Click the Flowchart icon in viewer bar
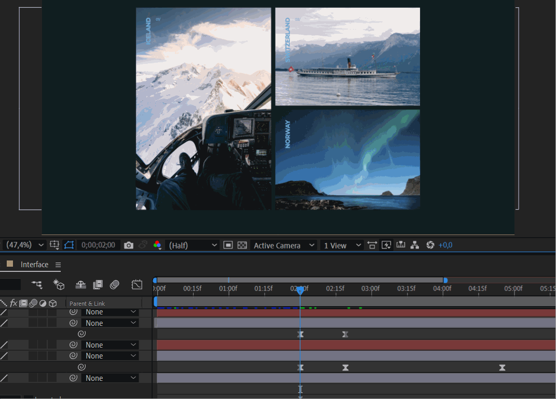The width and height of the screenshot is (556, 399). [x=414, y=245]
